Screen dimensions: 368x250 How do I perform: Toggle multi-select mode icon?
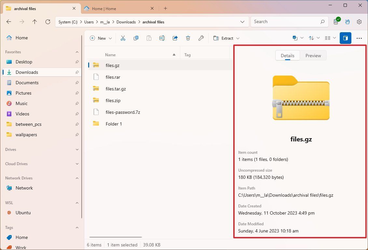295,38
